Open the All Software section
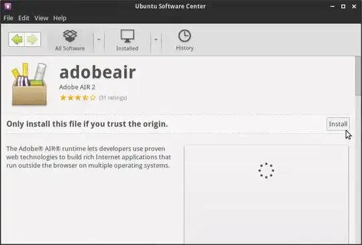The width and height of the screenshot is (362, 245). (x=70, y=40)
